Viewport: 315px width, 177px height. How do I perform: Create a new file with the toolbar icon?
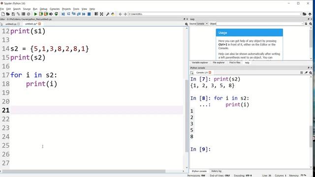3,14
